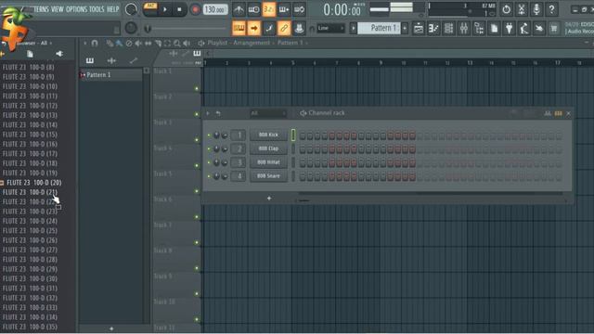Open the microphone one-click recording icon
Screen dimensions: 594x334
(536, 9)
